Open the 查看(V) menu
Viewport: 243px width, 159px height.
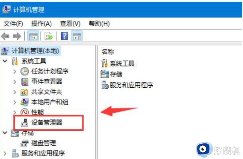coord(70,24)
